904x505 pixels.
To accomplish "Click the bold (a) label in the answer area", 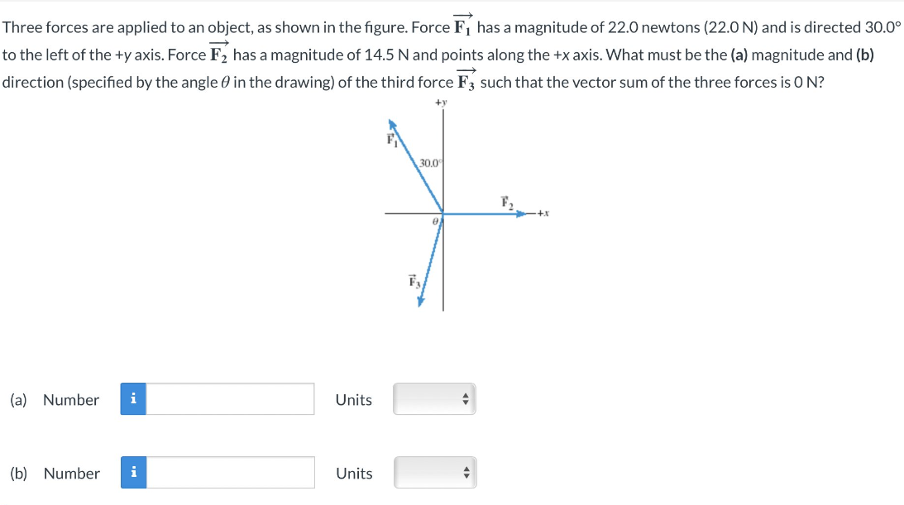I will pyautogui.click(x=17, y=399).
